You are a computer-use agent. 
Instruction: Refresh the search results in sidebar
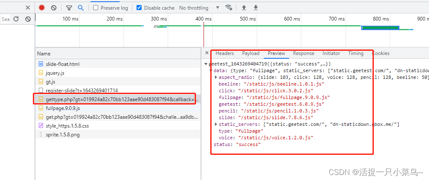click(16, 19)
